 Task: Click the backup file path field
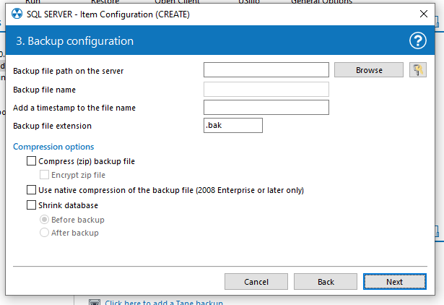(266, 70)
